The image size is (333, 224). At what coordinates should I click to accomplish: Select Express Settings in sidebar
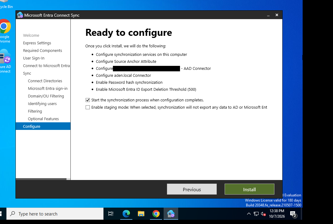(x=37, y=43)
